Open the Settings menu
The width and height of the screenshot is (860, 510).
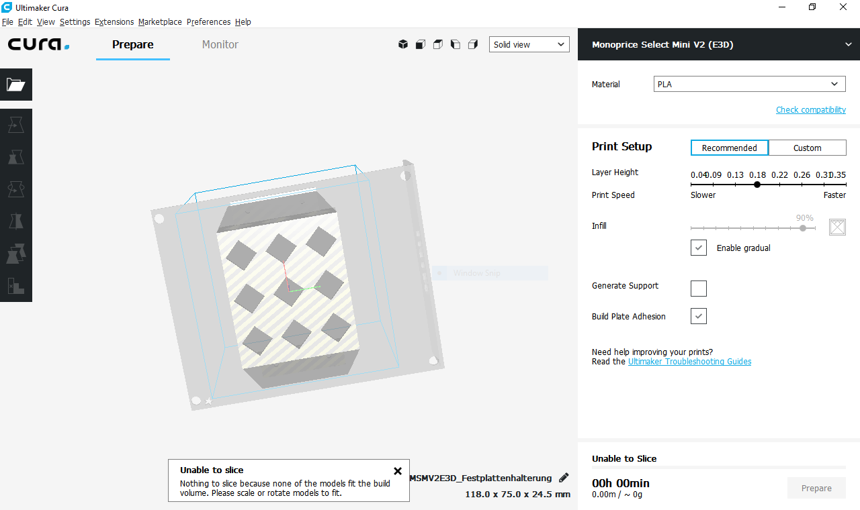tap(75, 21)
